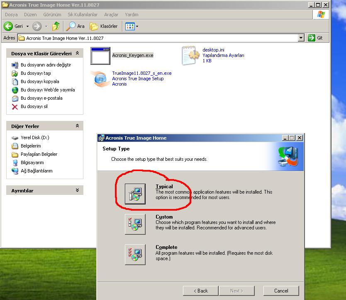This screenshot has width=346, height=300.
Task: Click the address bar path field
Action: click(x=161, y=38)
